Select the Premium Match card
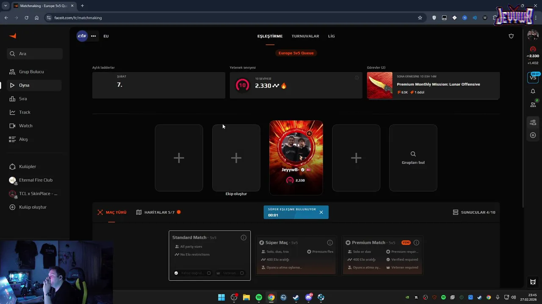The width and height of the screenshot is (542, 304). (x=382, y=255)
